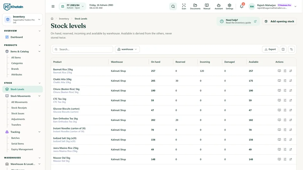Open Categories in sidebar
This screenshot has width=303, height=170.
point(17,63)
